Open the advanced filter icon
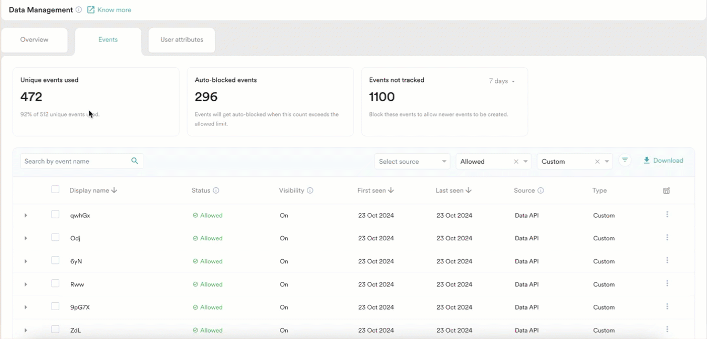Viewport: 707px width, 339px height. pyautogui.click(x=625, y=161)
